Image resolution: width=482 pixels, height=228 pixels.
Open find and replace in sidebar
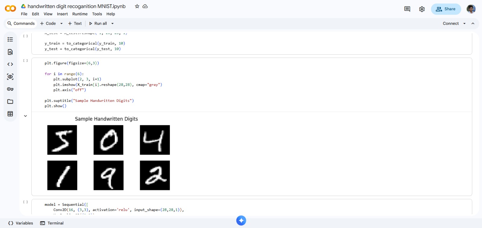pyautogui.click(x=10, y=52)
